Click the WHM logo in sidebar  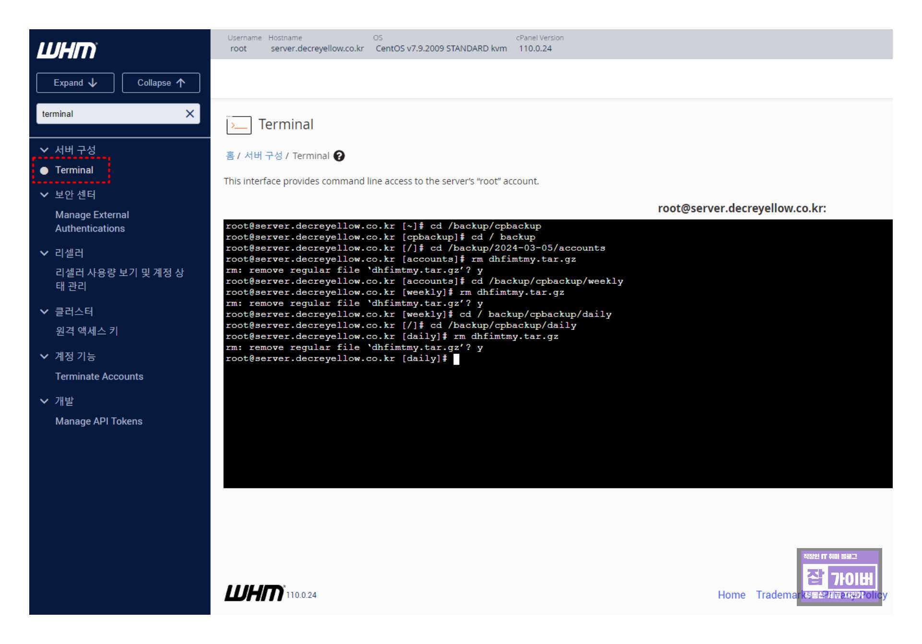tap(67, 50)
